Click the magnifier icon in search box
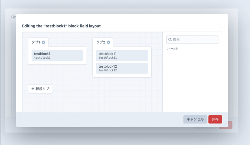 pos(170,40)
